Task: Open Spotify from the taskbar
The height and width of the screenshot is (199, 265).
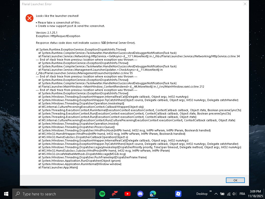Action: click(102, 194)
